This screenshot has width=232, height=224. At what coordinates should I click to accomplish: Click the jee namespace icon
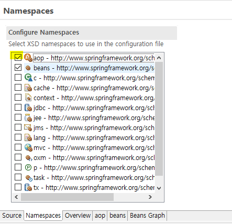(28, 118)
